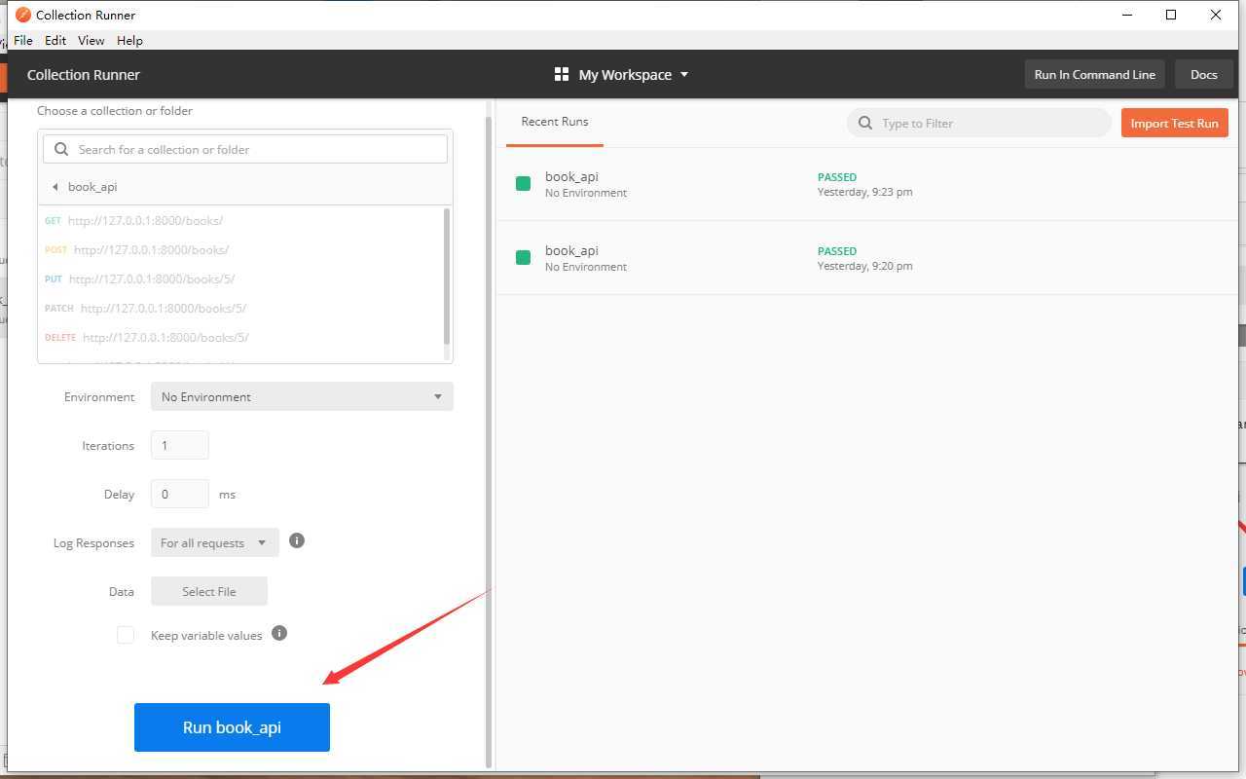
Task: Click the My Workspace grid icon
Action: click(562, 74)
